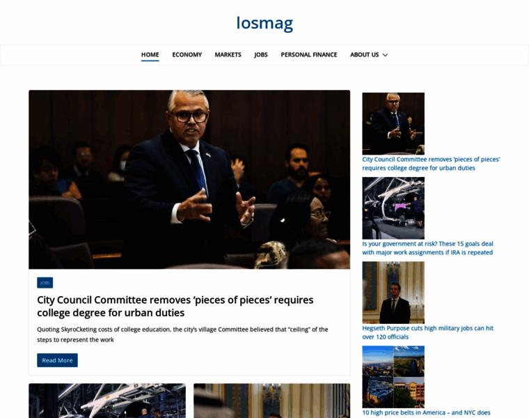
Task: Click the blue JOBS category tag
Action: pos(45,283)
